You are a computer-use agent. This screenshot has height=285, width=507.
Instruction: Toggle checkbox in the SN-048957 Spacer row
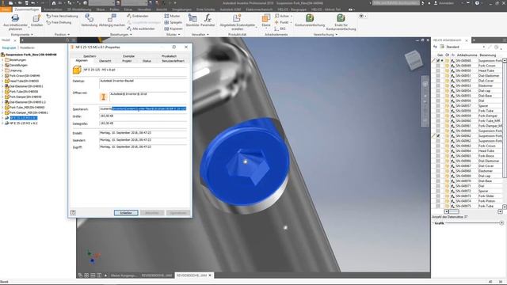(438, 105)
